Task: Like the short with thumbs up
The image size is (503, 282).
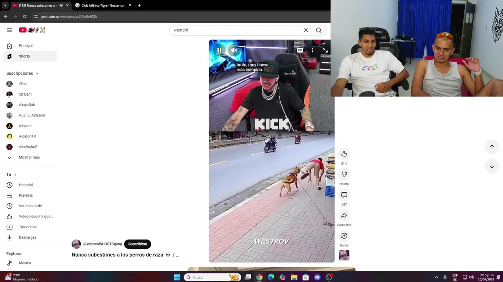Action: (x=344, y=154)
